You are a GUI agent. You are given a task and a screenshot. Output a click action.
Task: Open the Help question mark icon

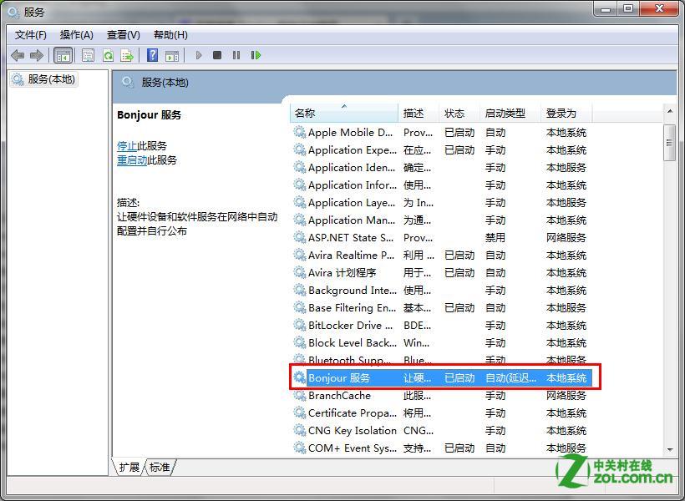click(153, 55)
